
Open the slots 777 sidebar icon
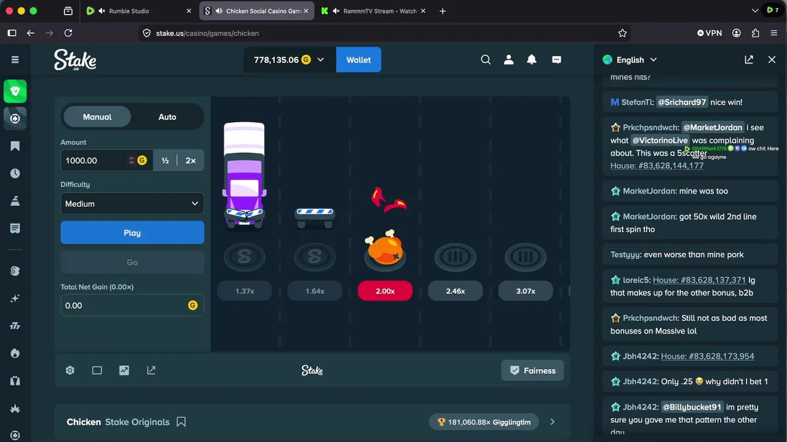click(x=15, y=326)
